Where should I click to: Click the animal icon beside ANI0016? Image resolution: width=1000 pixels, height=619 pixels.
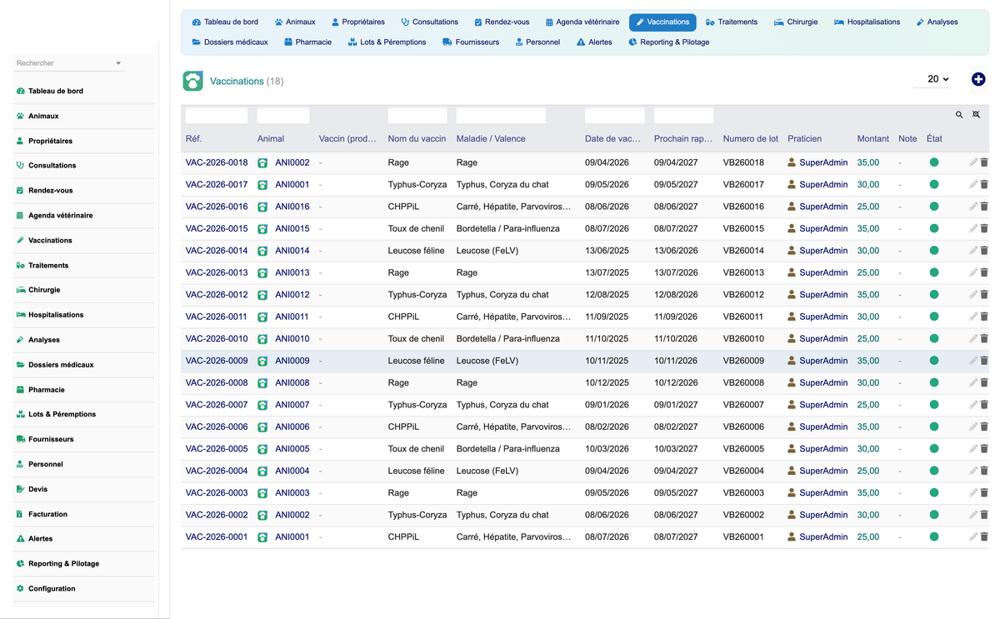click(262, 207)
